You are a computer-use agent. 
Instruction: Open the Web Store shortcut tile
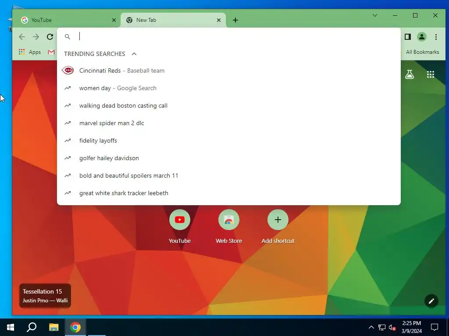[x=229, y=227]
